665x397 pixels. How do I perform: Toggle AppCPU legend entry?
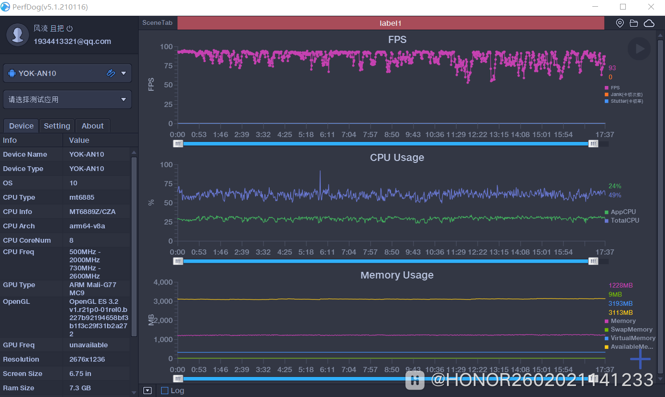[x=621, y=212]
